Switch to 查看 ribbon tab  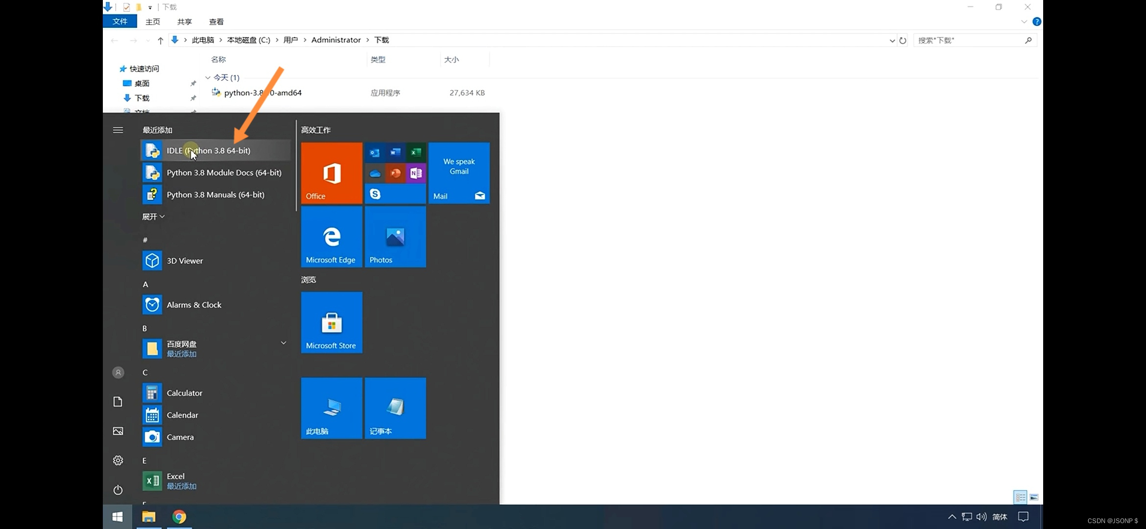point(216,22)
